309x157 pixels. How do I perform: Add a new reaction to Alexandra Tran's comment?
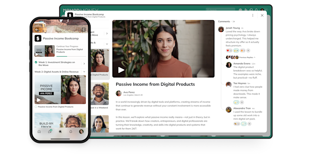tap(249, 124)
